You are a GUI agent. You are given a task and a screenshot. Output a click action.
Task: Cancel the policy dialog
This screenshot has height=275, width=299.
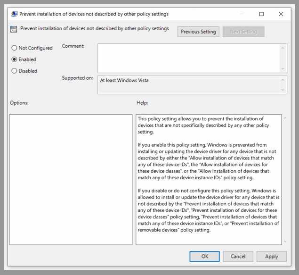(238, 256)
